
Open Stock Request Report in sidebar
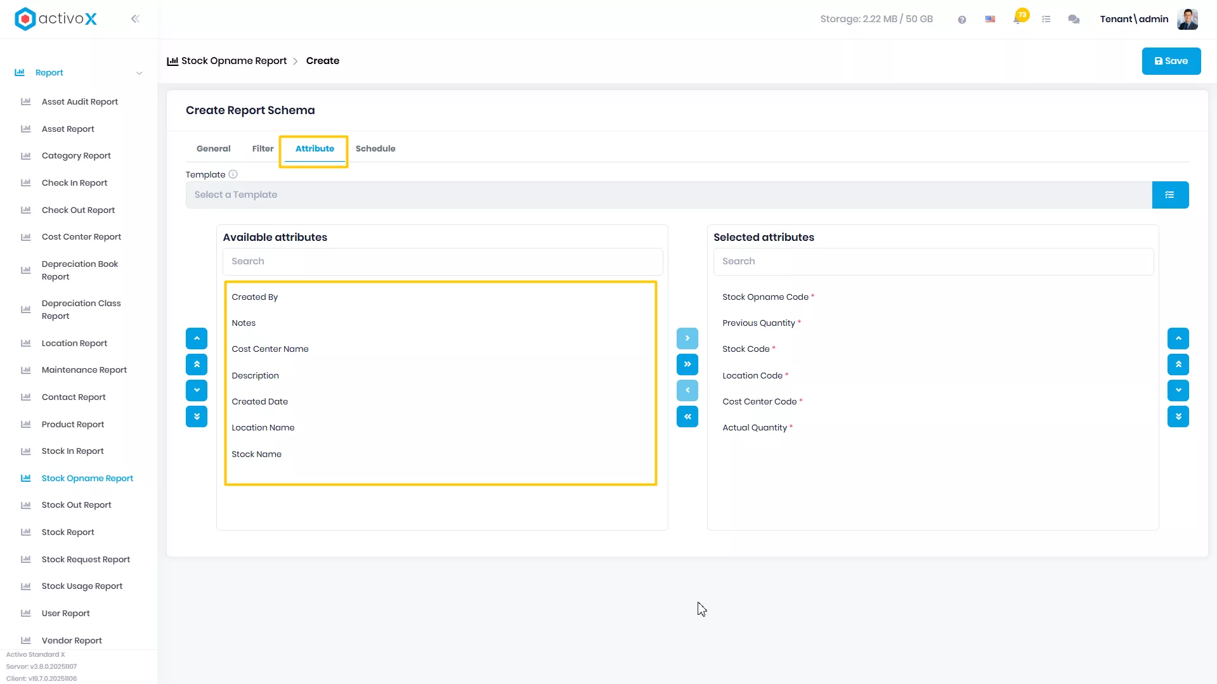(86, 560)
